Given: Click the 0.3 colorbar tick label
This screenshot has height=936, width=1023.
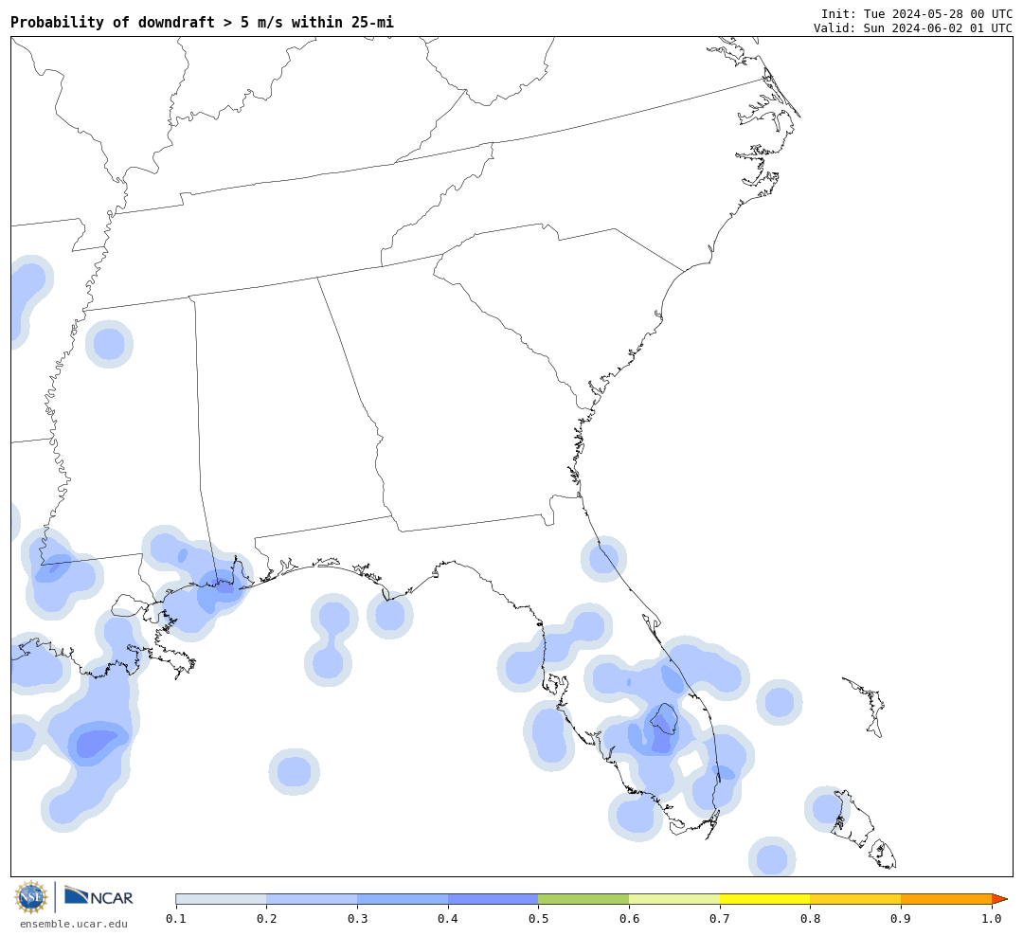Looking at the screenshot, I should (357, 918).
